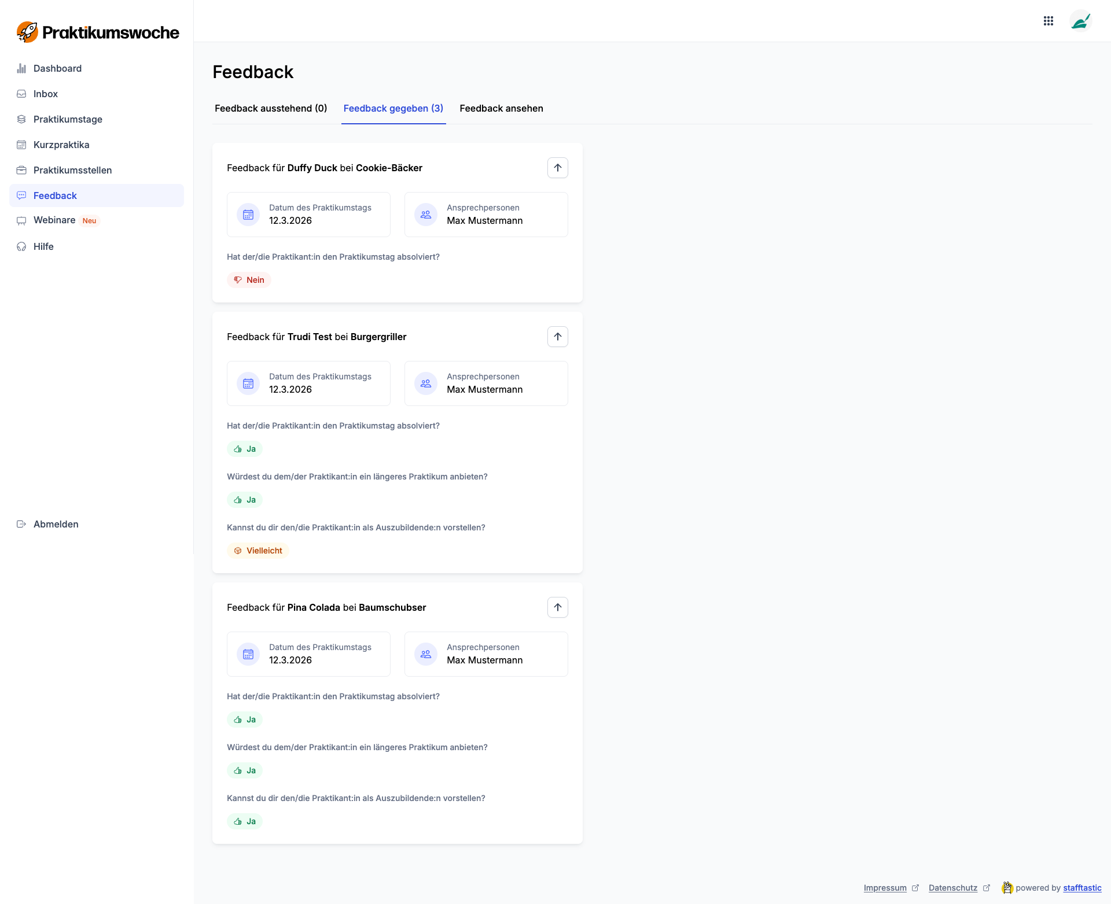Open Hilfe from the sidebar

coord(43,246)
